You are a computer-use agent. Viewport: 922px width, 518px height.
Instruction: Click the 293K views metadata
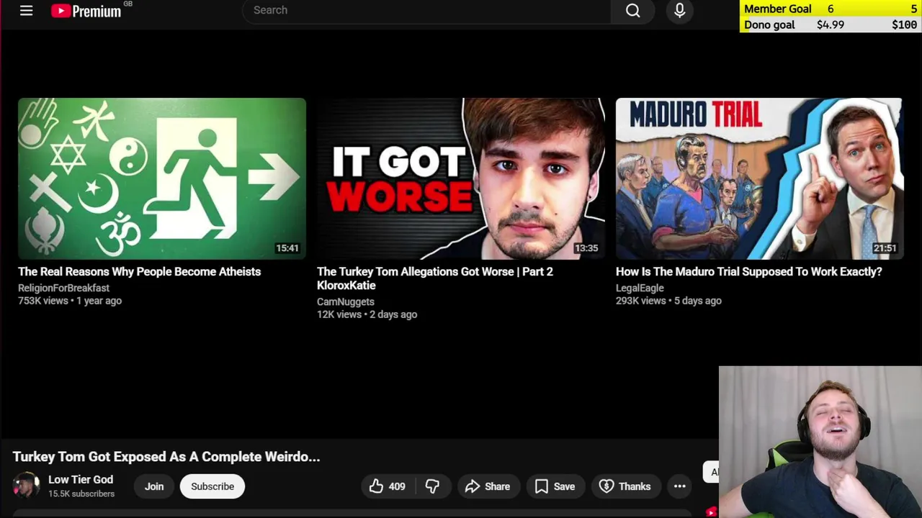click(x=641, y=301)
